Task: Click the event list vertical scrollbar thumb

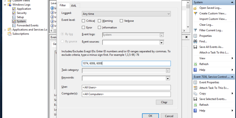Action: point(188,6)
